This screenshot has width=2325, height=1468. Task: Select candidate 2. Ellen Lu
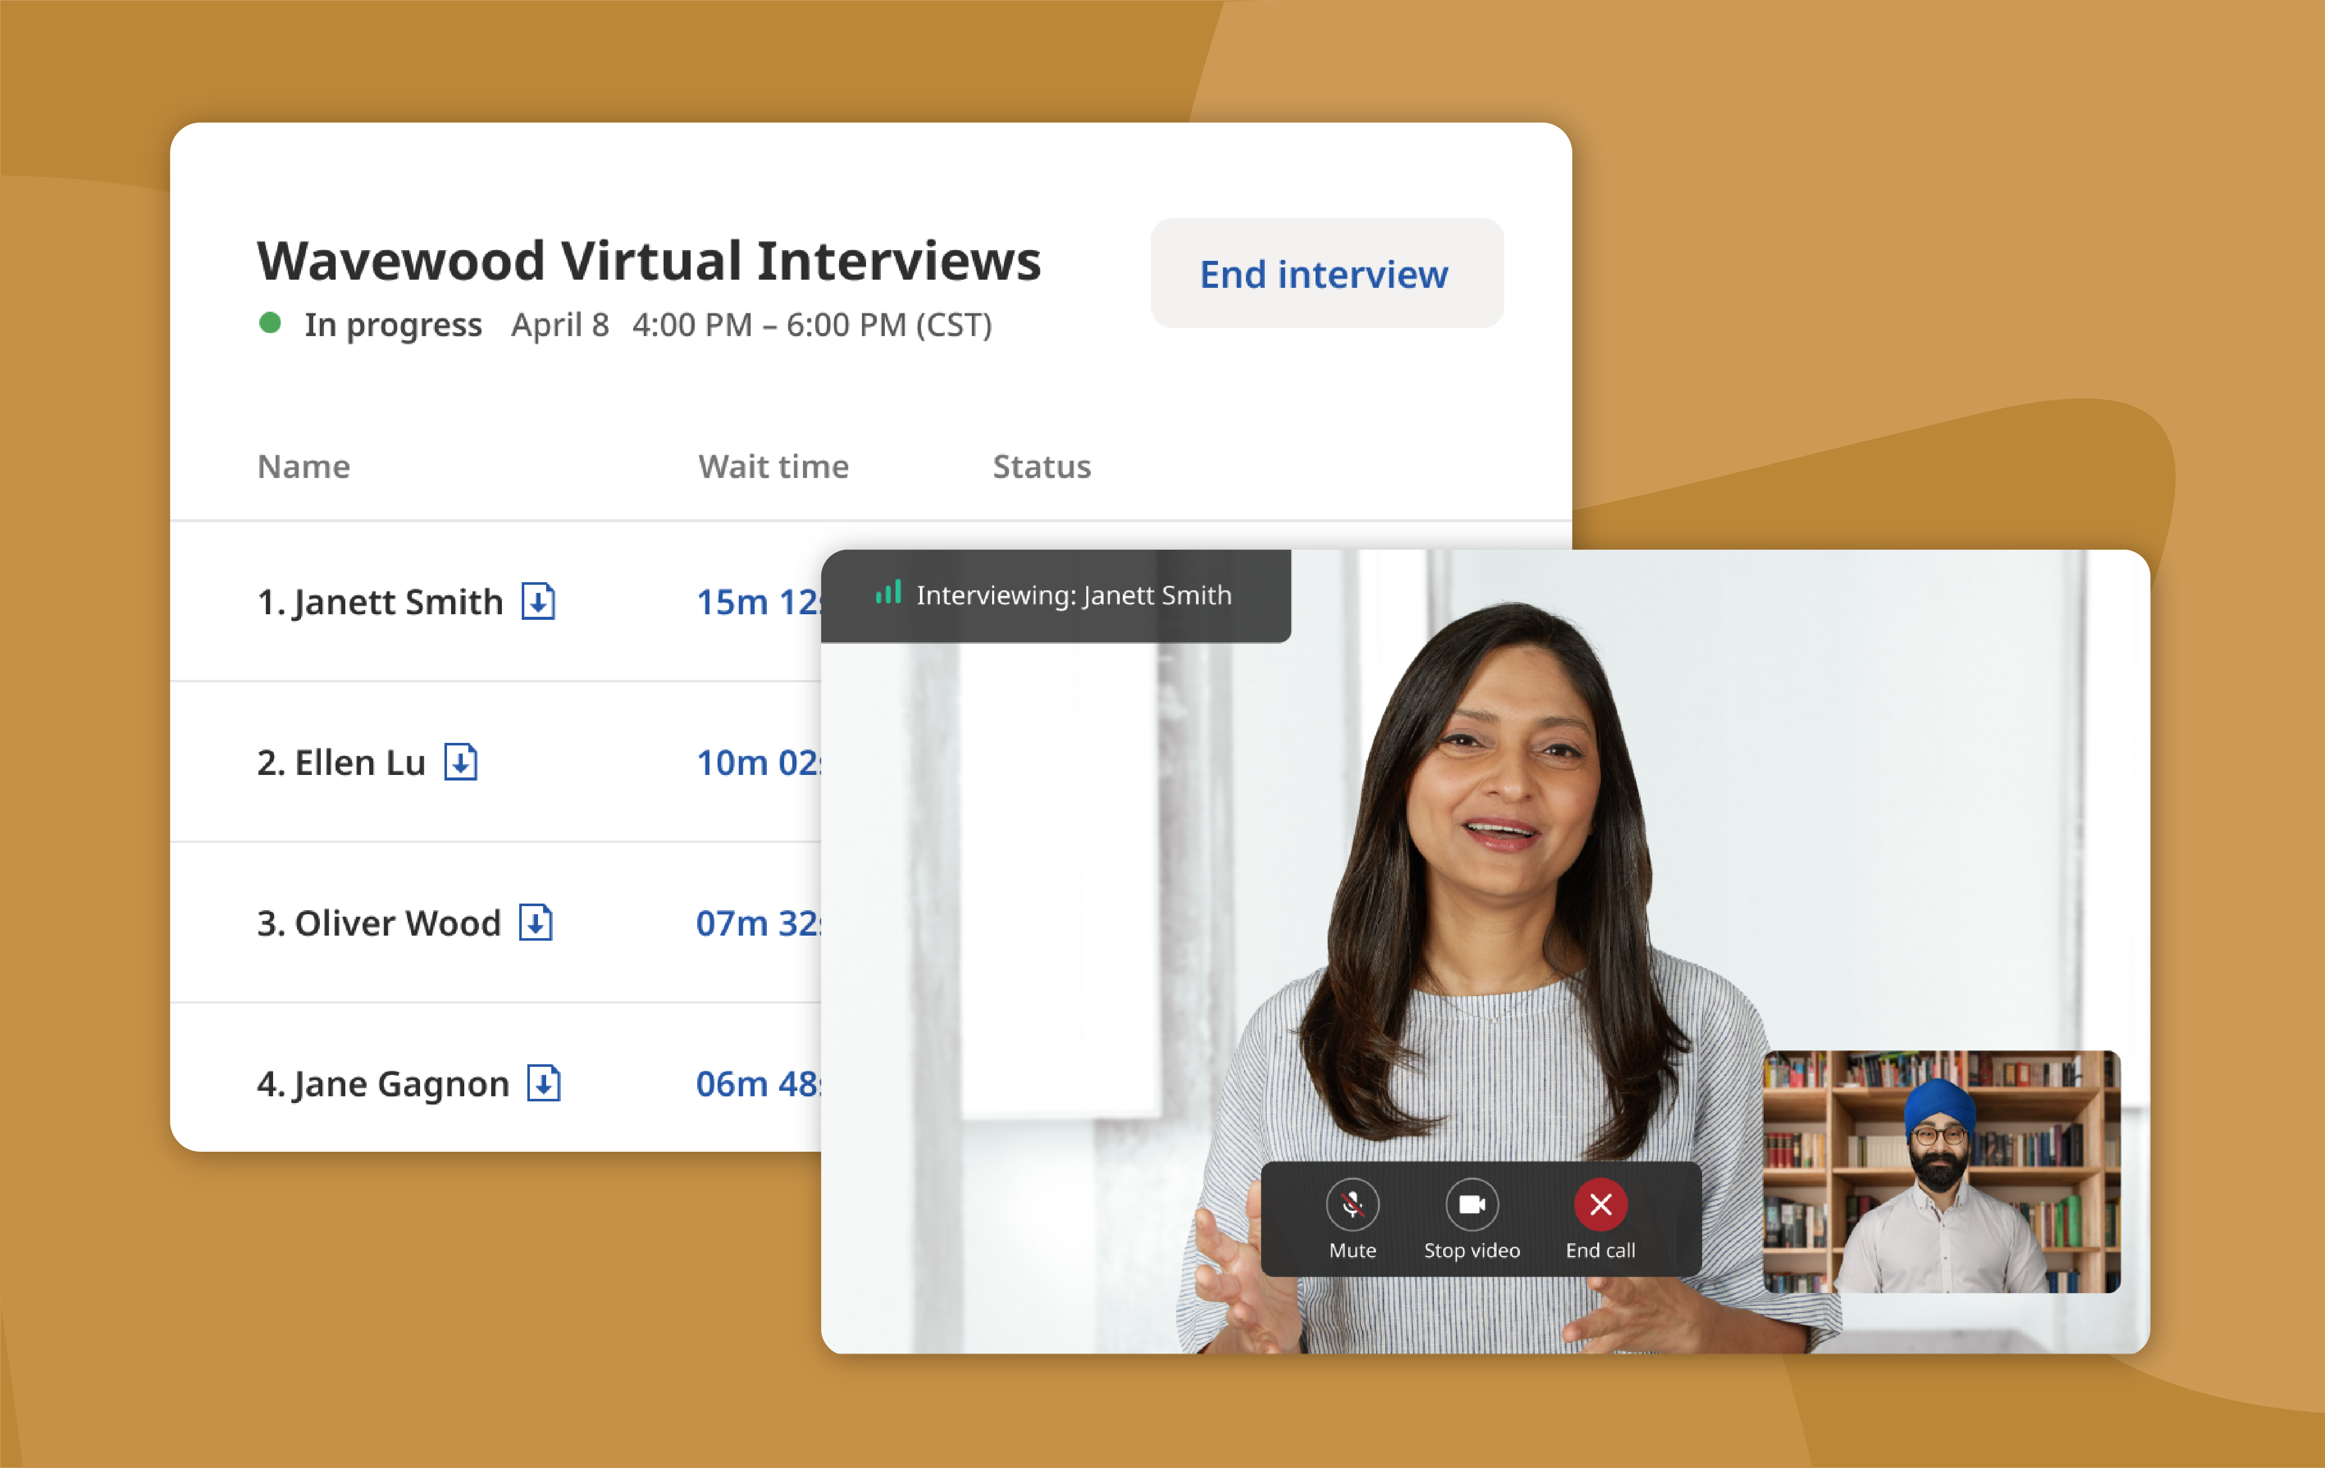[x=341, y=762]
